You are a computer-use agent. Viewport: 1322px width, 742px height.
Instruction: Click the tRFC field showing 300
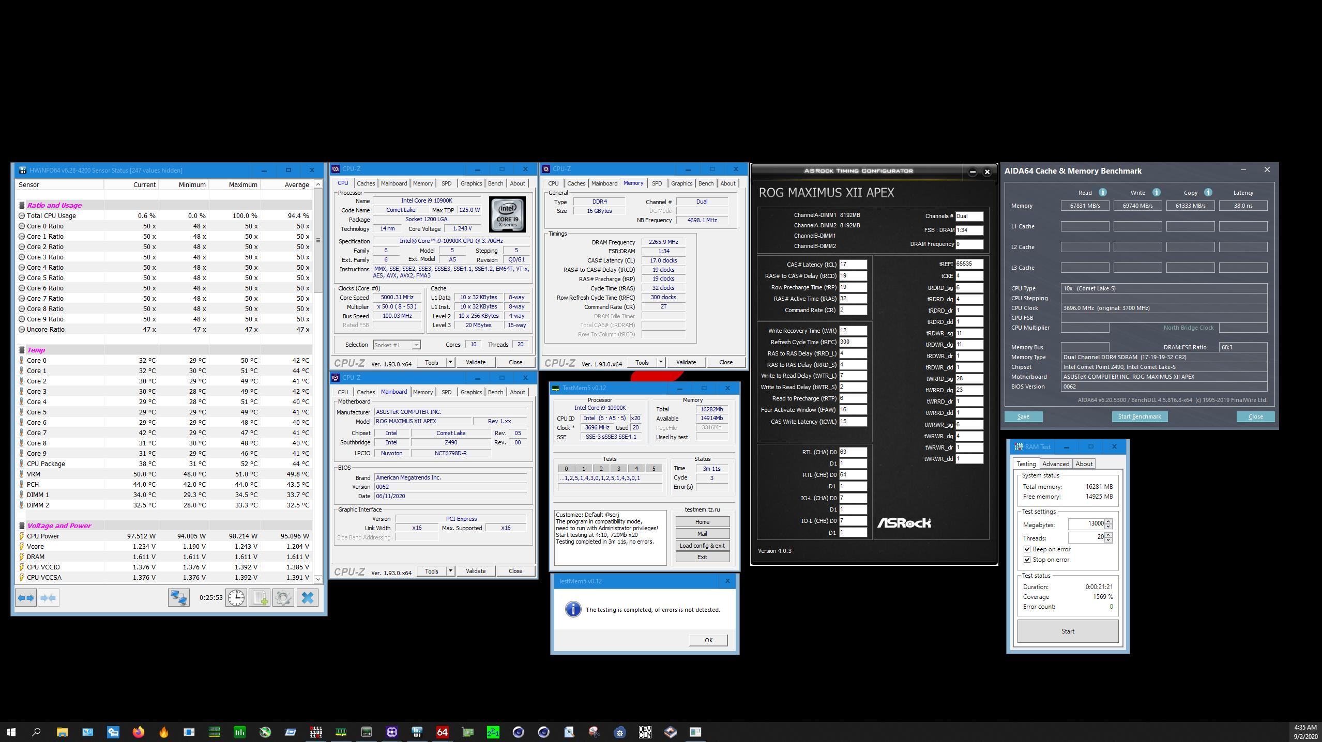tap(853, 342)
